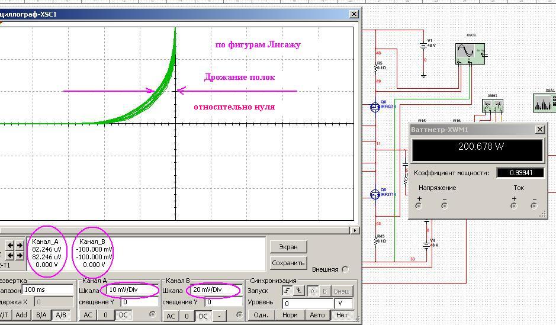The height and width of the screenshot is (325, 556).
Task: Click the Канал_B readout header
Action: pyautogui.click(x=92, y=242)
